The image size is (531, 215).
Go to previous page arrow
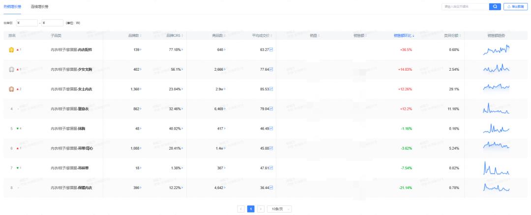(241, 209)
